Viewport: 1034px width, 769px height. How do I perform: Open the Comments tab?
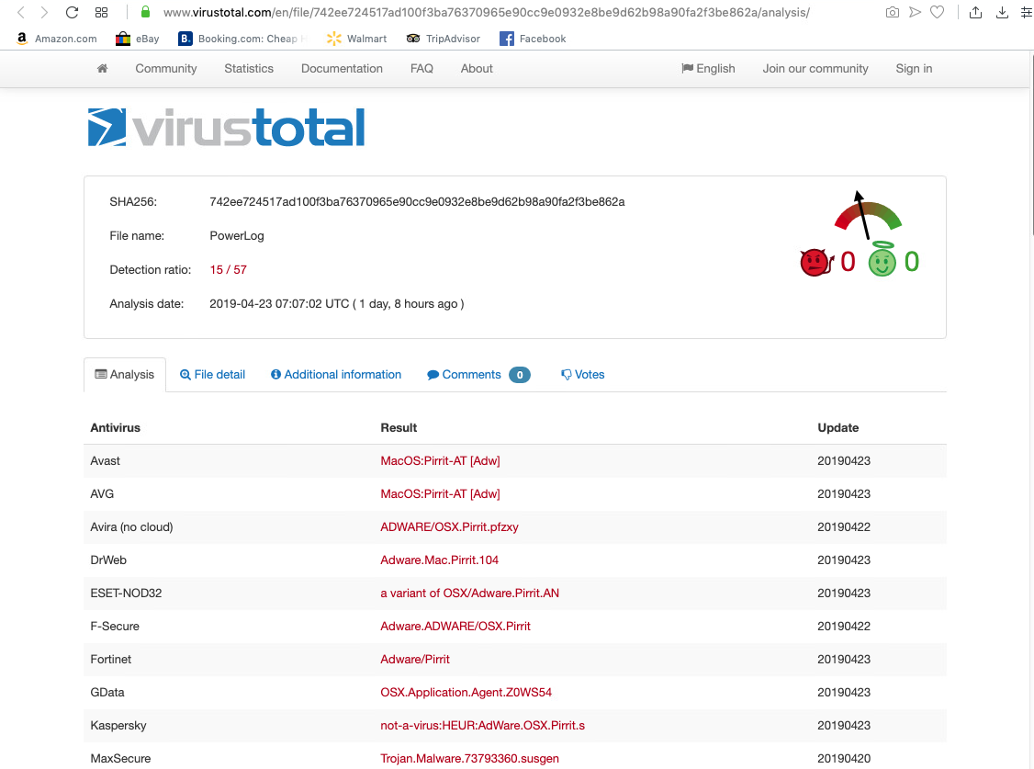pos(478,375)
